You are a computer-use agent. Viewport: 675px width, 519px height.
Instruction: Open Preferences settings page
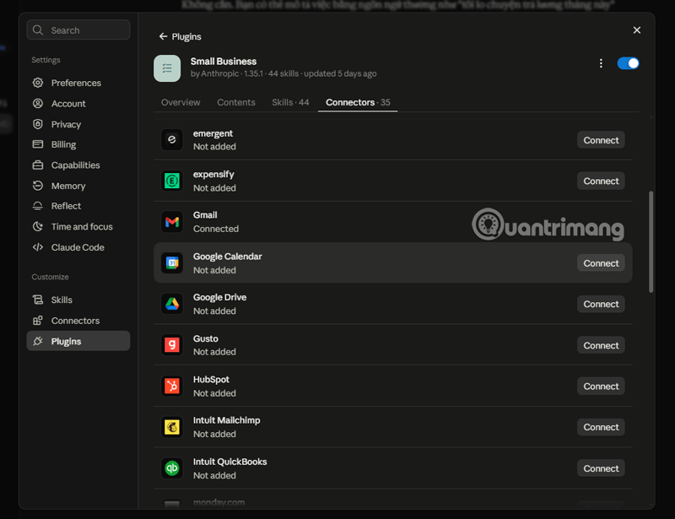[78, 83]
